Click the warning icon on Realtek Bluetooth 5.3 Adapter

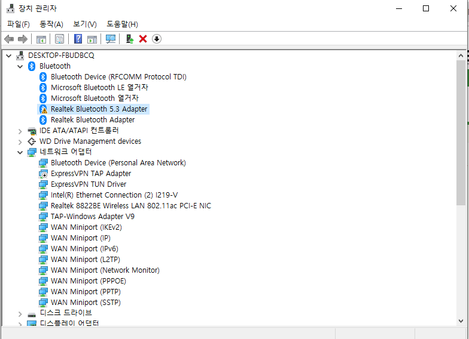coord(43,109)
